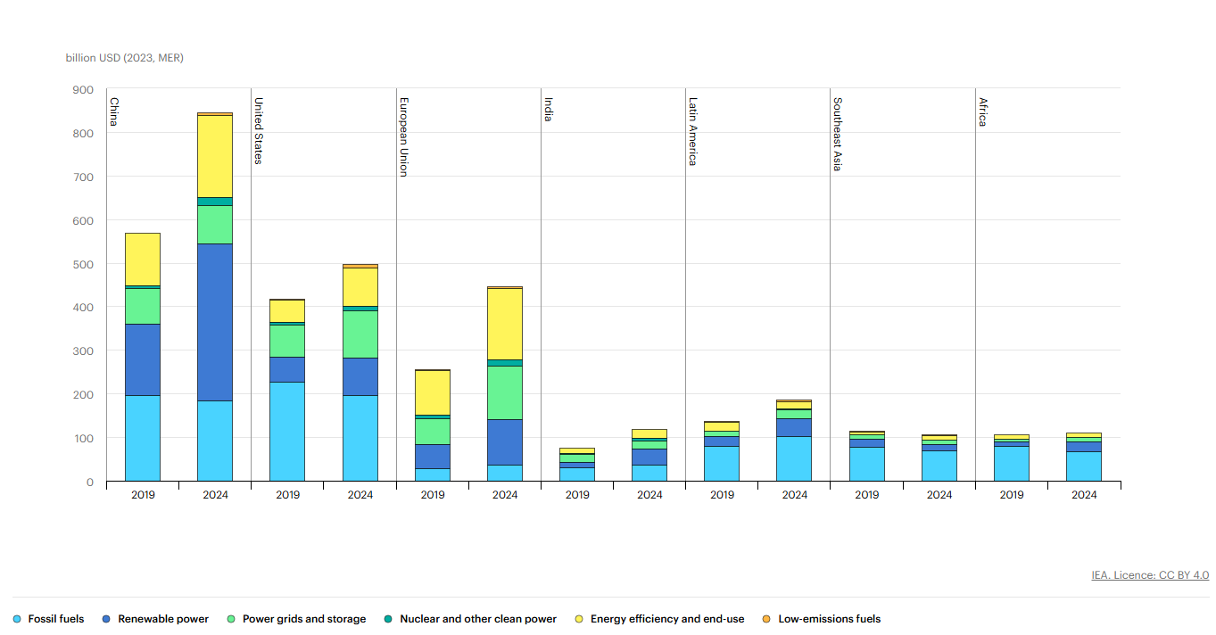Image resolution: width=1216 pixels, height=635 pixels.
Task: Select European Union 2019 power grids segment
Action: pos(433,433)
